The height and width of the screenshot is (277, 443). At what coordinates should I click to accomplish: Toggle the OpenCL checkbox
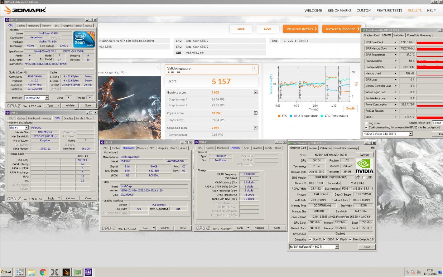310,239
